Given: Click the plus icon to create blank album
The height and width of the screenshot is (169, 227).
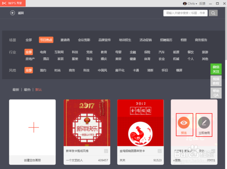Looking at the screenshot, I should point(34,127).
